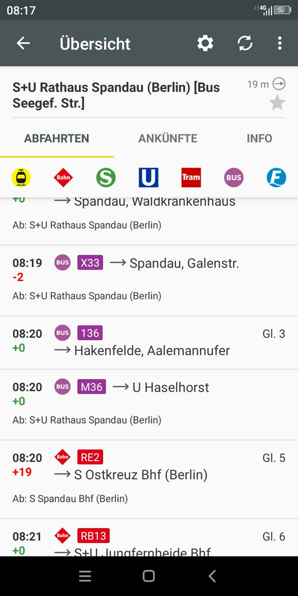Toggle the red Tram filter icon

(191, 178)
